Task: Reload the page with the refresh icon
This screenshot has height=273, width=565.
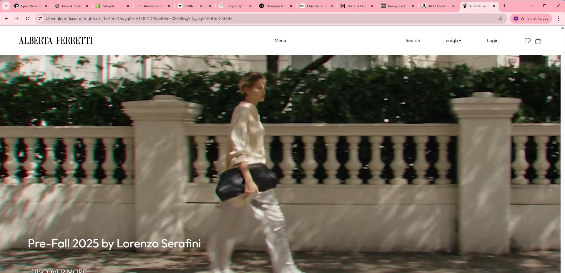Action: (x=28, y=19)
